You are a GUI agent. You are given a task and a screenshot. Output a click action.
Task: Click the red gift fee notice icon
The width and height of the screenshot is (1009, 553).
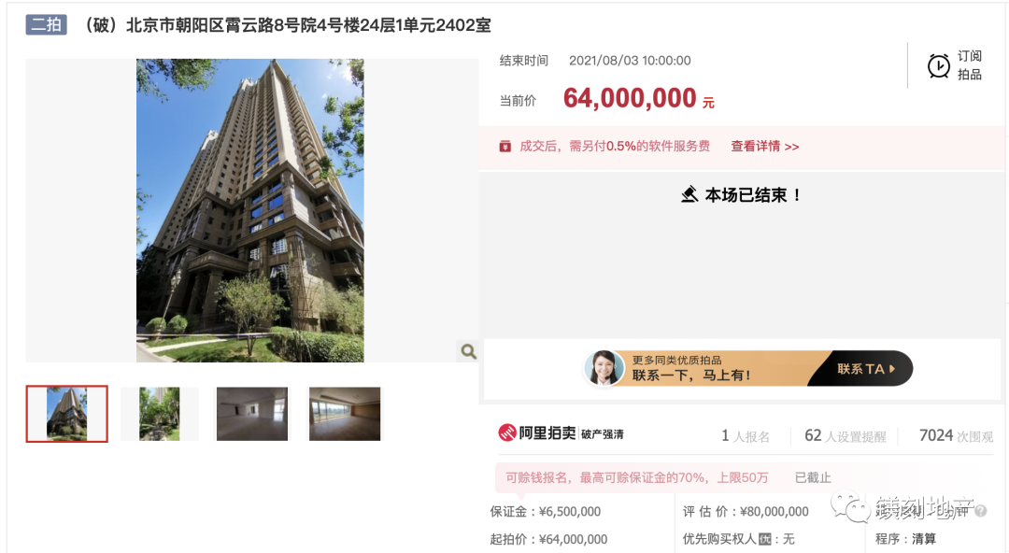pyautogui.click(x=505, y=147)
